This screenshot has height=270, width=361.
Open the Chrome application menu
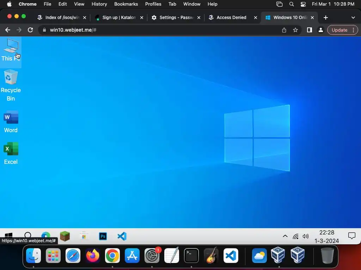tap(27, 4)
